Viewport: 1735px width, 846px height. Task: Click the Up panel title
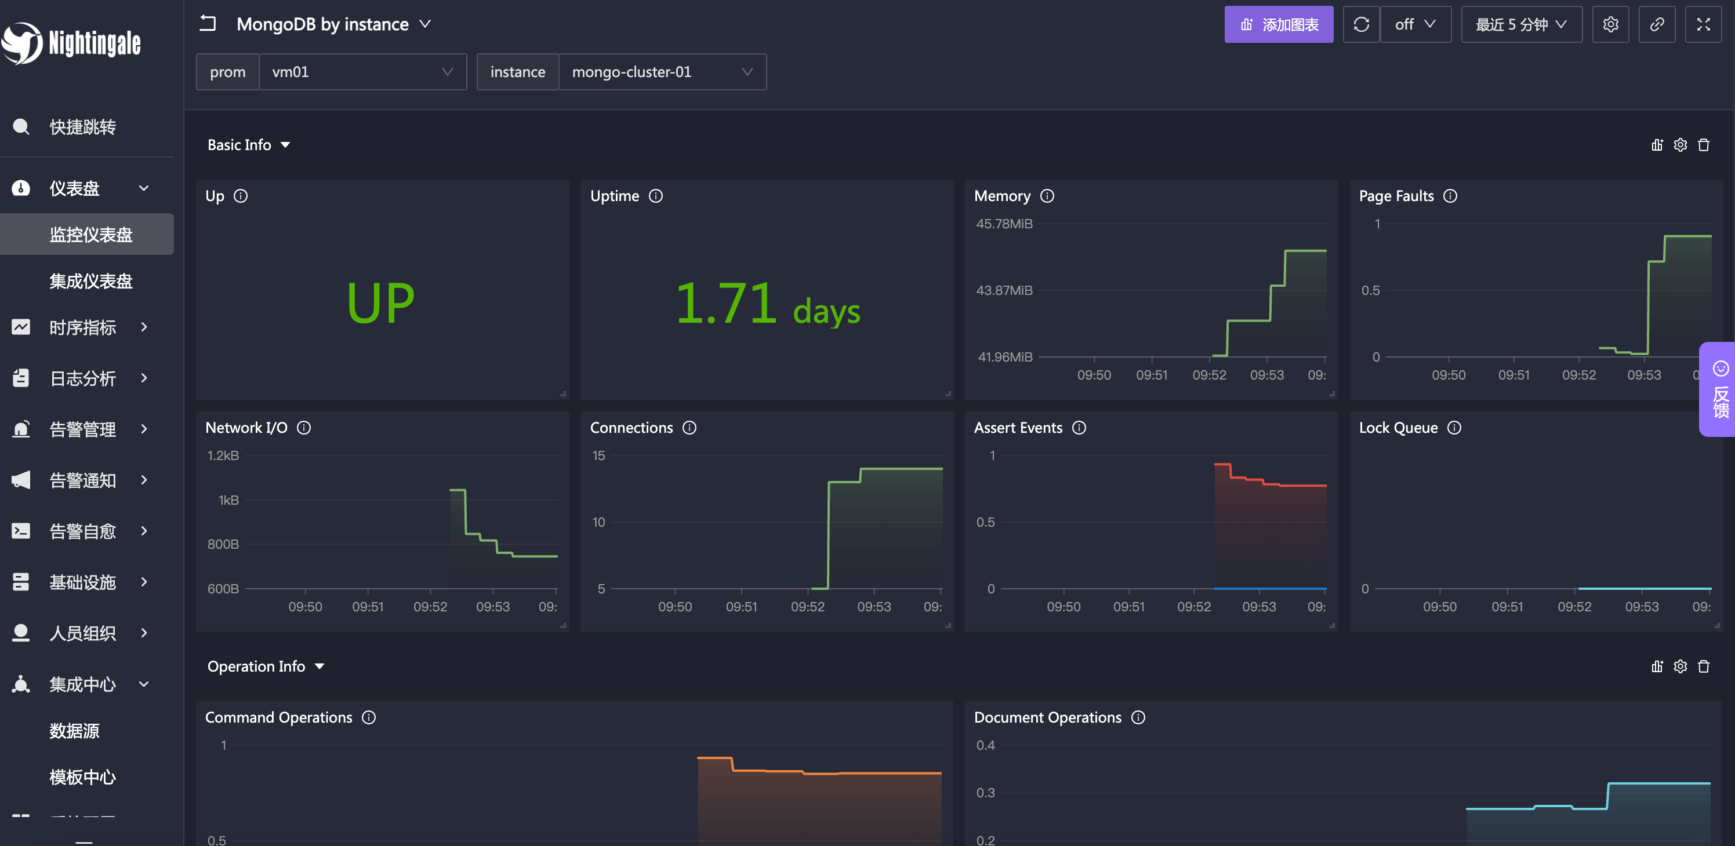pos(214,196)
